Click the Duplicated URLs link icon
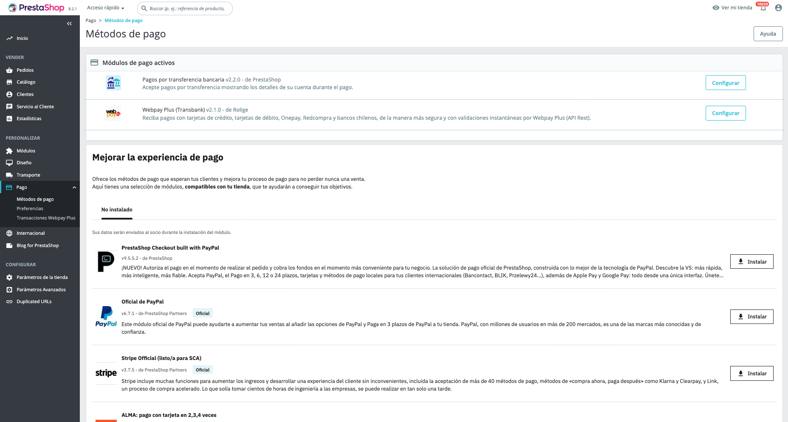Screen dimensions: 788x422 tap(9, 301)
